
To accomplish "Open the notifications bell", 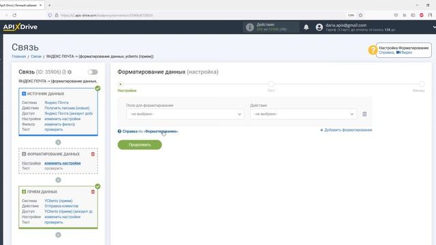I will (306, 27).
